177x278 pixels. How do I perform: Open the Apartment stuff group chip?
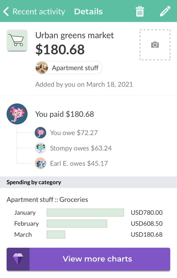pyautogui.click(x=69, y=68)
